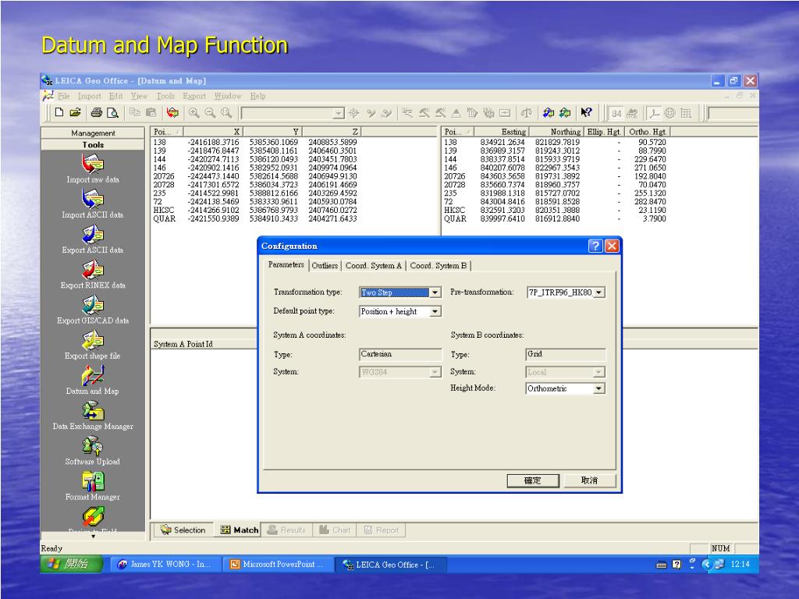Image resolution: width=799 pixels, height=599 pixels.
Task: Switch to the Parameters tab
Action: pyautogui.click(x=286, y=265)
